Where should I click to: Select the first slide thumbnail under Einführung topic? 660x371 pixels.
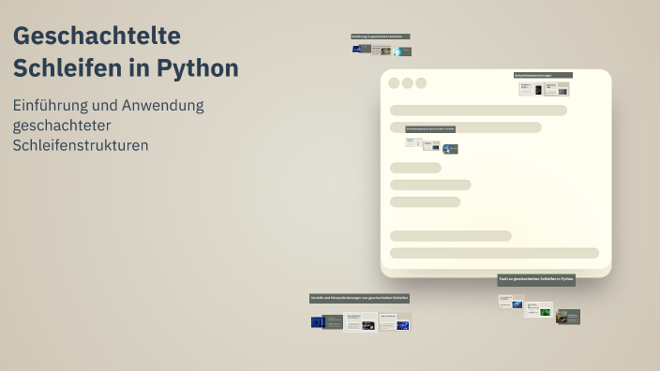(362, 49)
